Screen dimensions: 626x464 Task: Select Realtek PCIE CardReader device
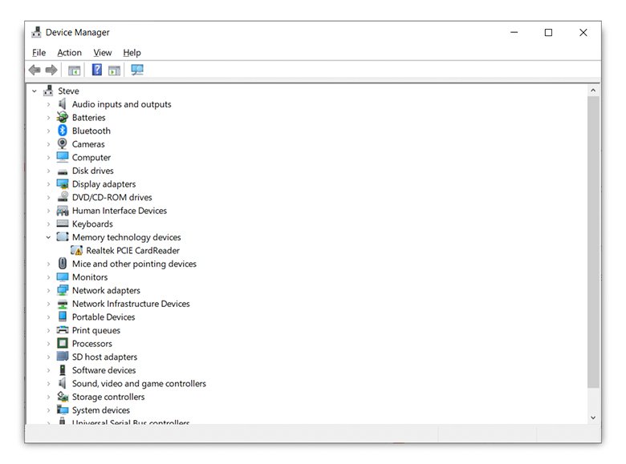(x=132, y=251)
